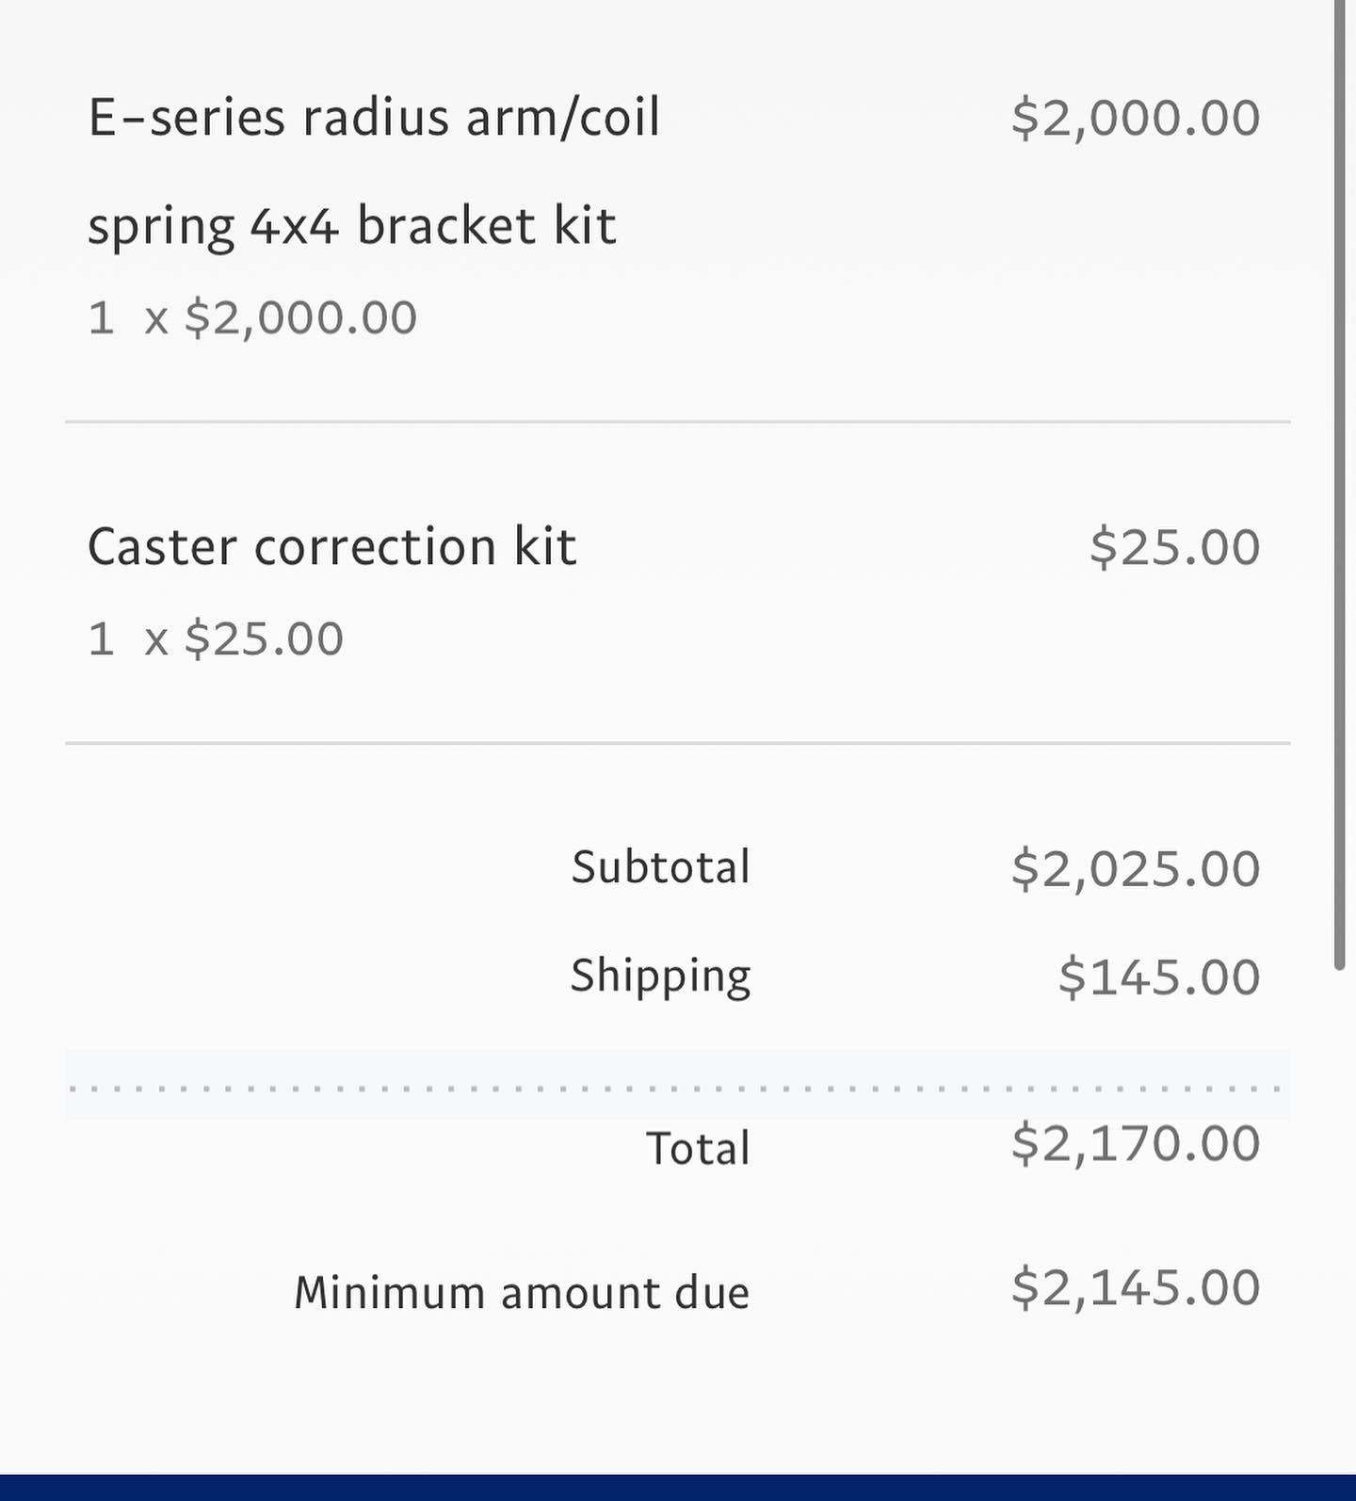The image size is (1356, 1501).
Task: Click the Minimum amount due label
Action: [523, 1293]
